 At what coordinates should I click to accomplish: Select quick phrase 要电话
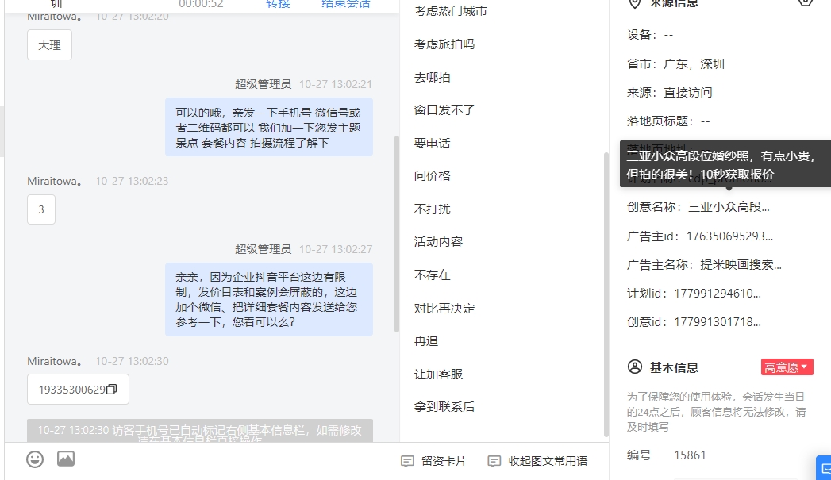pyautogui.click(x=432, y=143)
